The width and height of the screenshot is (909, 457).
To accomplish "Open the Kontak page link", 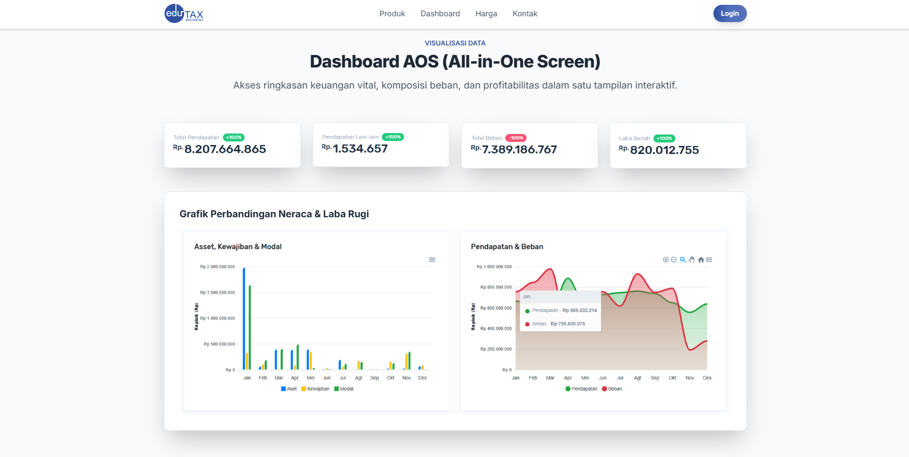I will coord(524,14).
